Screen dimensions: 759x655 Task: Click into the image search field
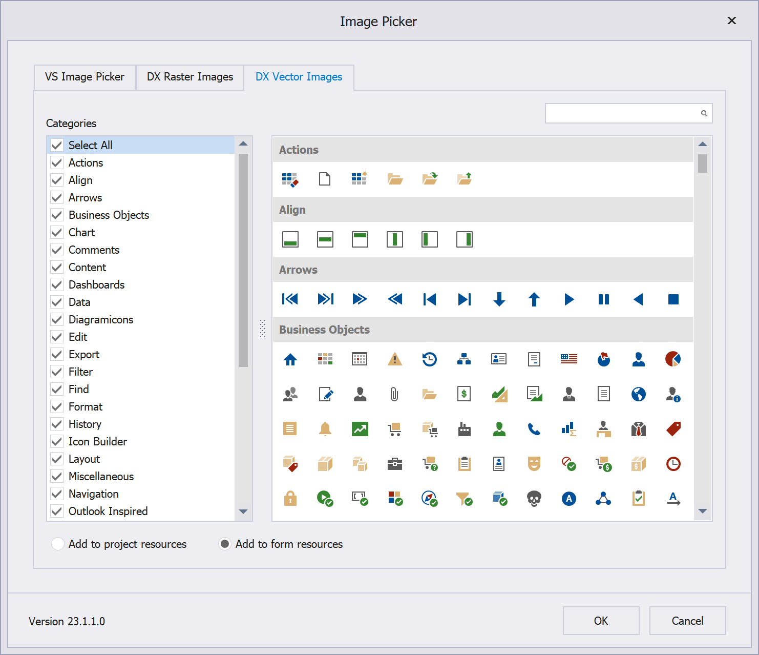coord(622,113)
